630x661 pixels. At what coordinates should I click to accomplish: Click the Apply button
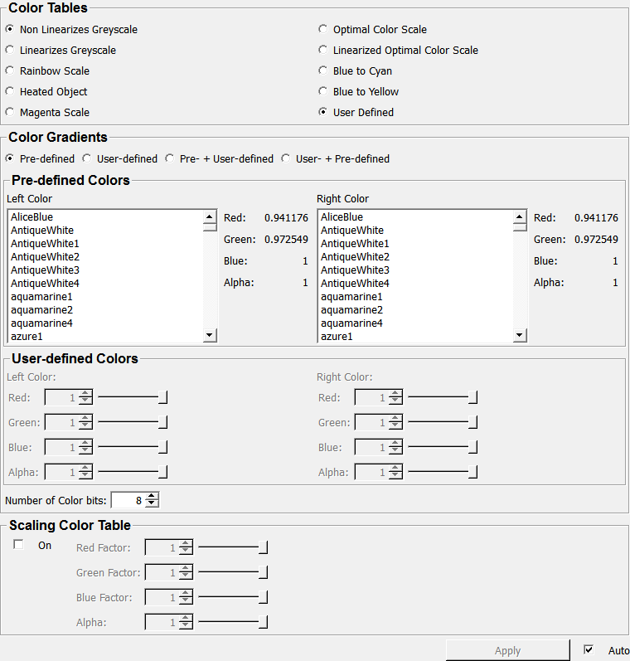(507, 650)
